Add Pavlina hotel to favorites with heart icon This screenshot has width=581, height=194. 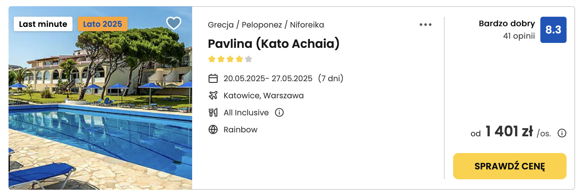point(174,23)
